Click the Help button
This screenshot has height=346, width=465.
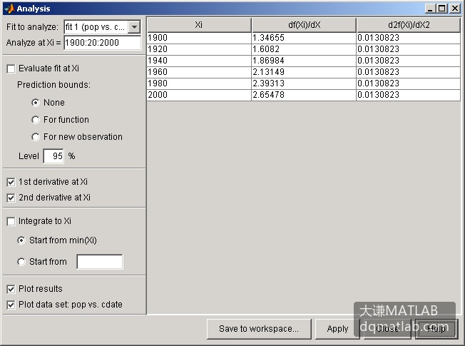tap(436, 329)
